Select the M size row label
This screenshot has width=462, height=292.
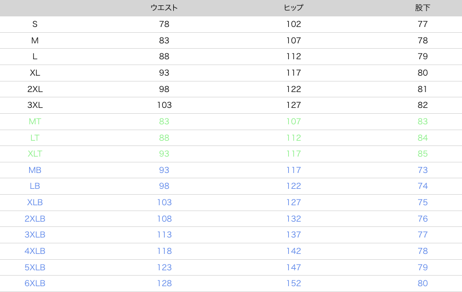(35, 41)
